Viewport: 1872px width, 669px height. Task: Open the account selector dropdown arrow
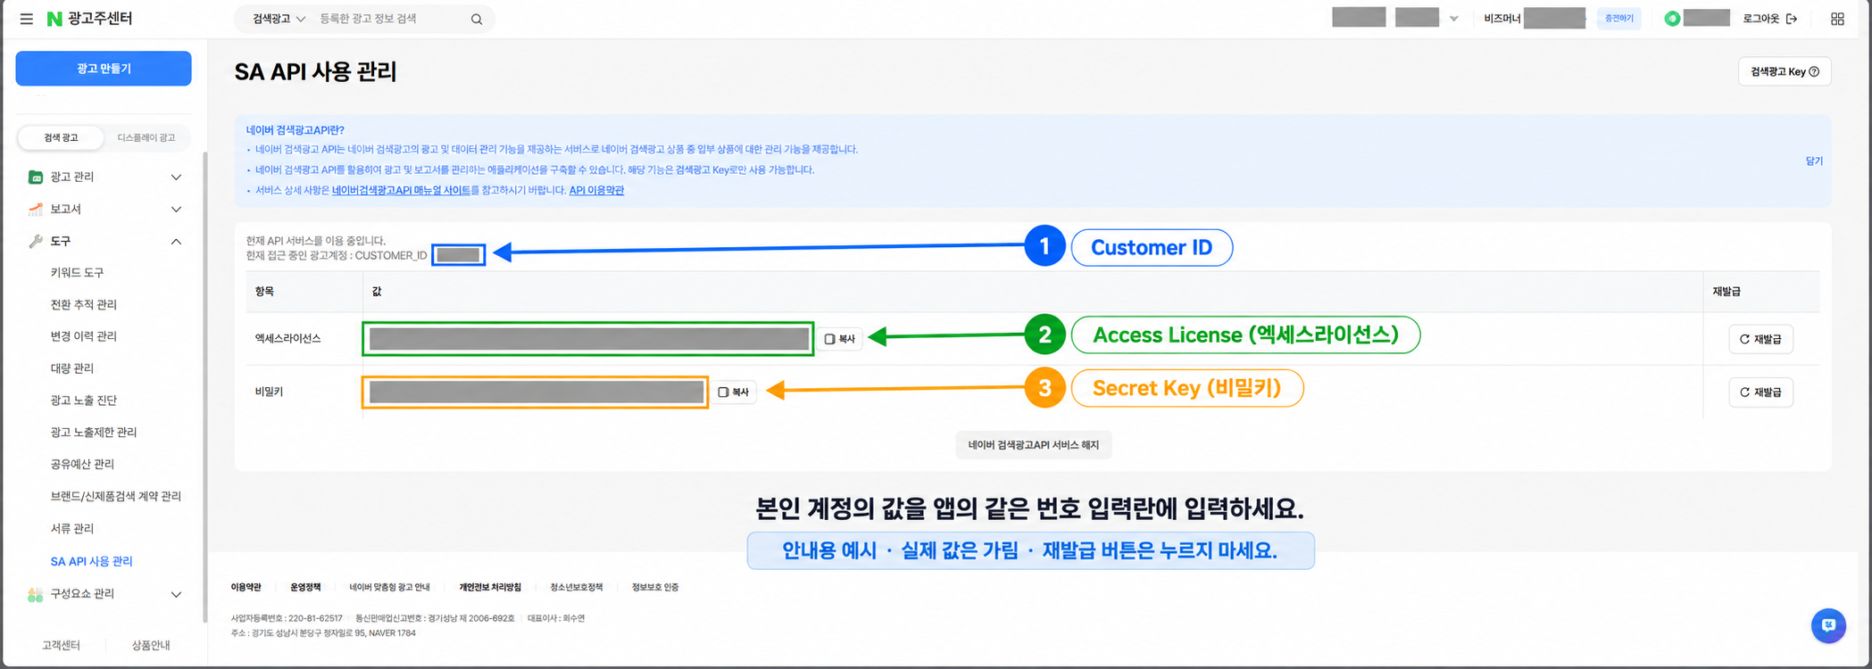[1453, 19]
